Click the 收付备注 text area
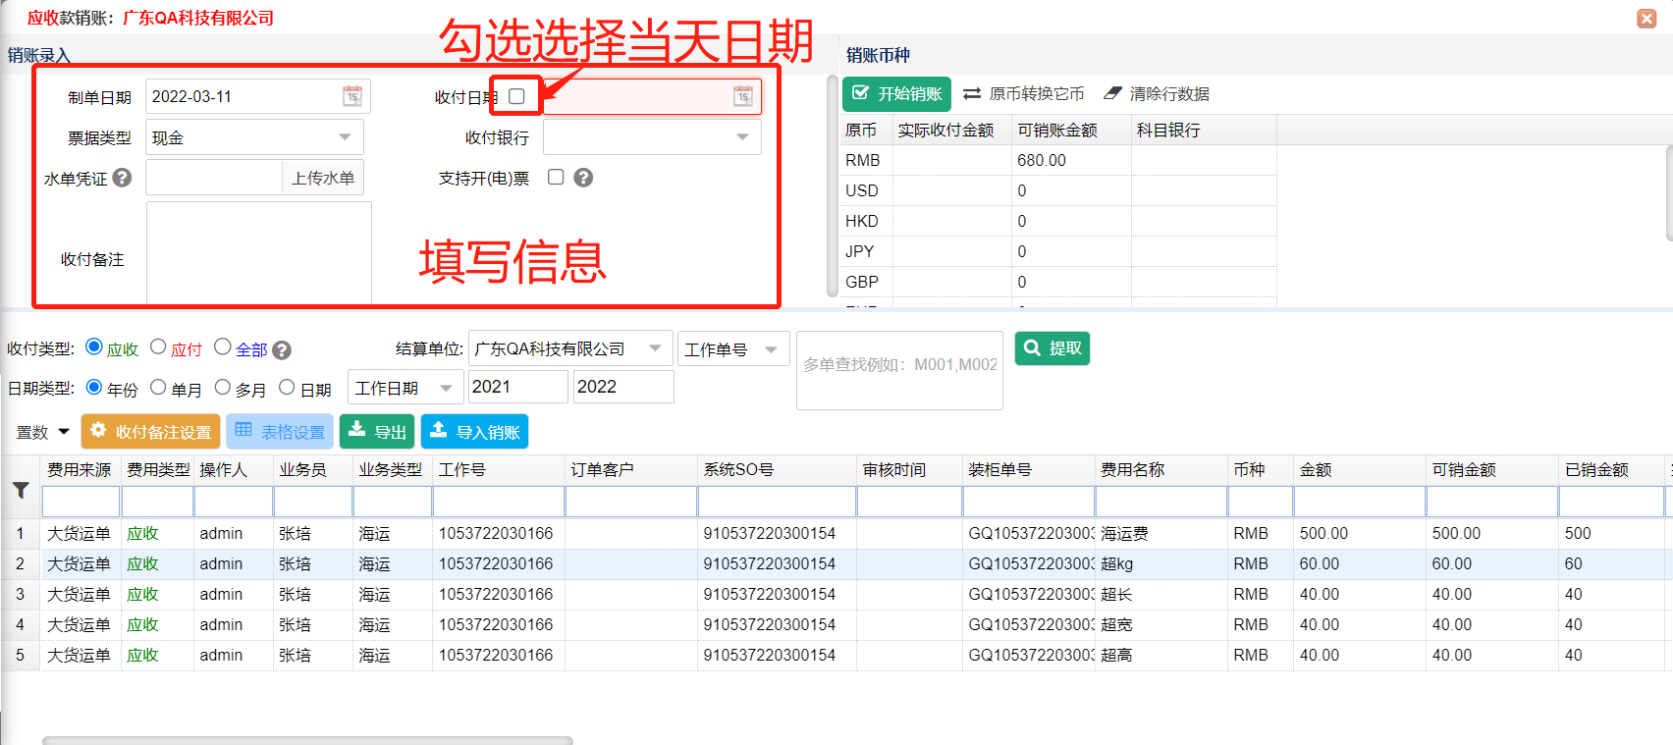 point(258,253)
